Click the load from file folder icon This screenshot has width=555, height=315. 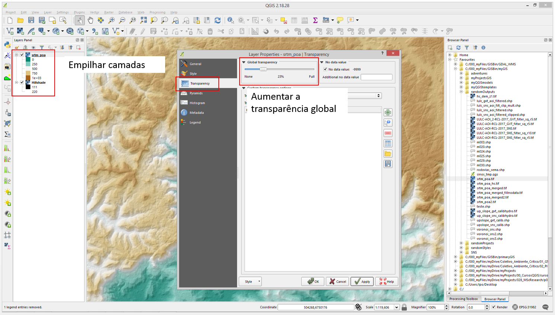388,154
